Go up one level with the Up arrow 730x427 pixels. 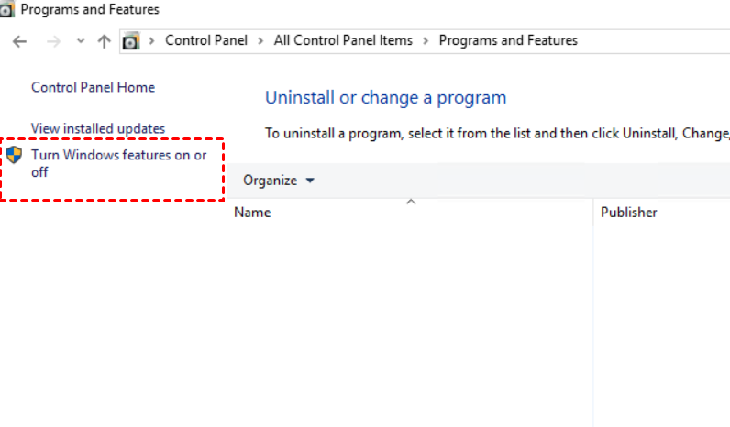[x=104, y=41]
